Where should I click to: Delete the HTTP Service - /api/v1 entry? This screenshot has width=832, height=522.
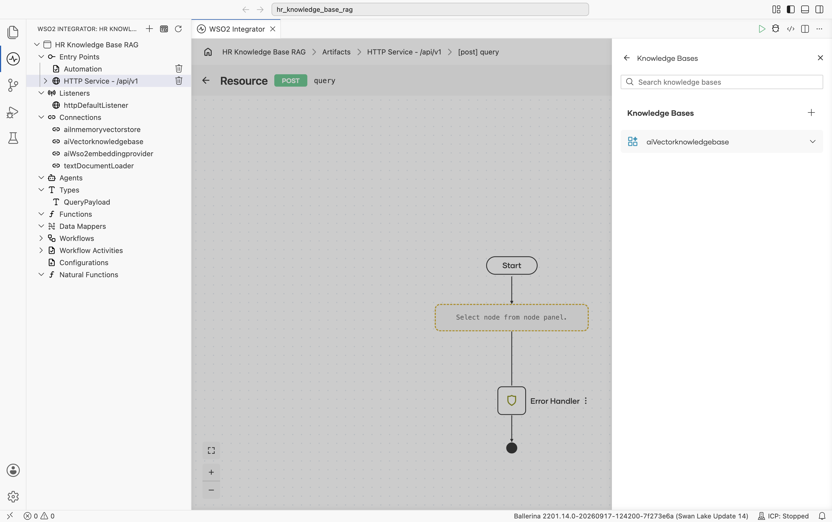click(x=179, y=81)
